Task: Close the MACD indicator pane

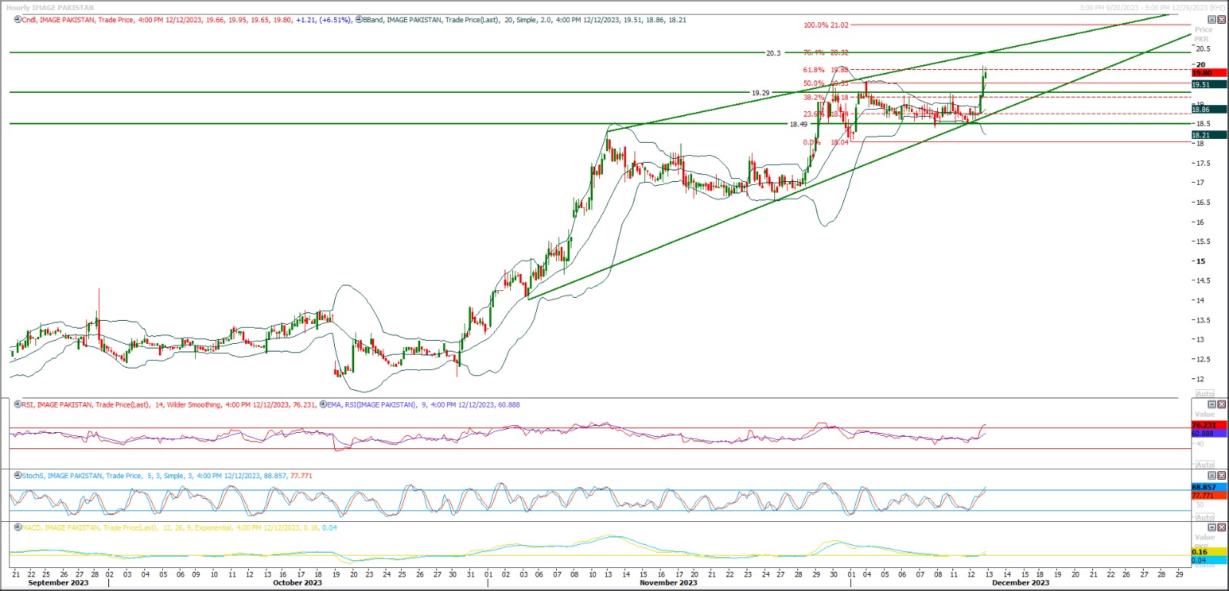Action: pyautogui.click(x=1222, y=527)
